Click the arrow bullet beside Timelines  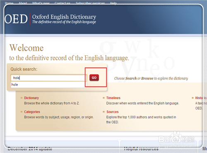coord(103,98)
